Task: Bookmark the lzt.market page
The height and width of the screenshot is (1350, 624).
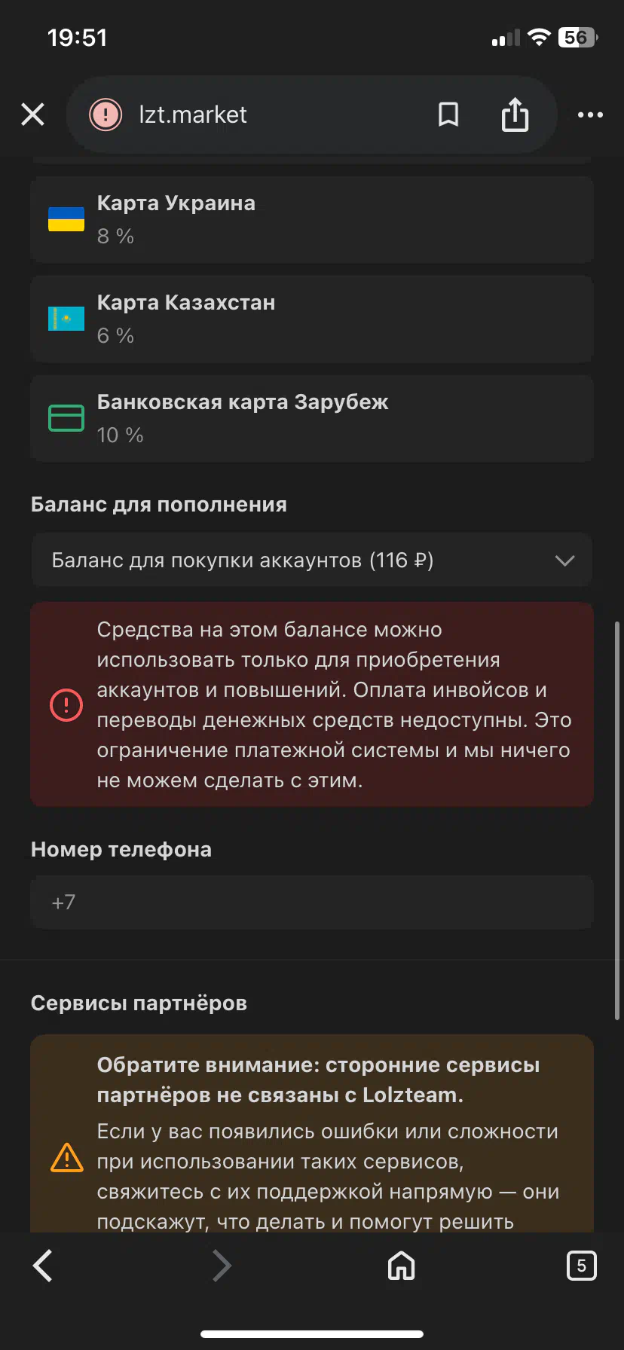Action: (x=448, y=115)
